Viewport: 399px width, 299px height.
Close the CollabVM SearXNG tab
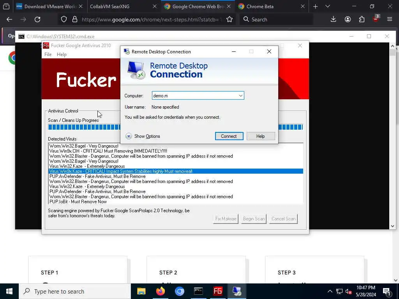click(154, 6)
